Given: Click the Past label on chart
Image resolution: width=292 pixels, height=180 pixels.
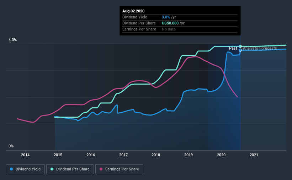Looking at the screenshot, I should [x=233, y=48].
